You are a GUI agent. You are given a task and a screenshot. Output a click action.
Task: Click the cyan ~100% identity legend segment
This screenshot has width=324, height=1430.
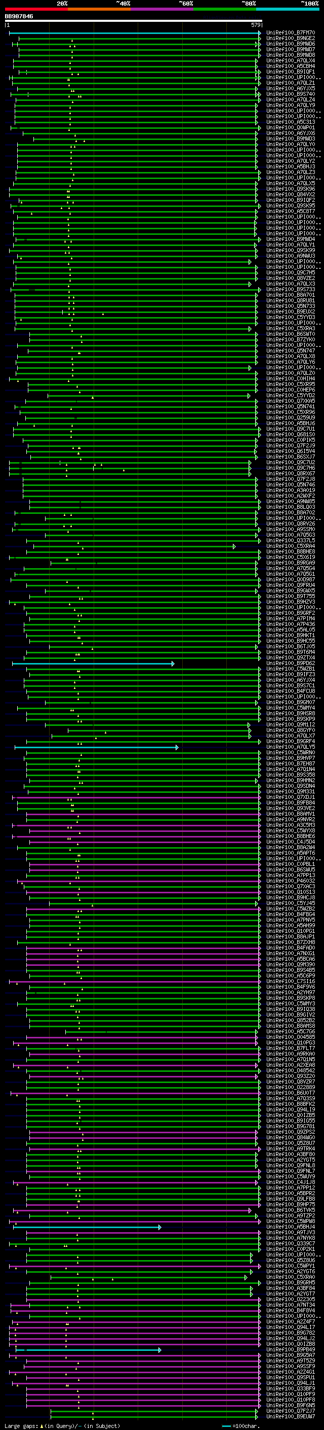pos(288,9)
